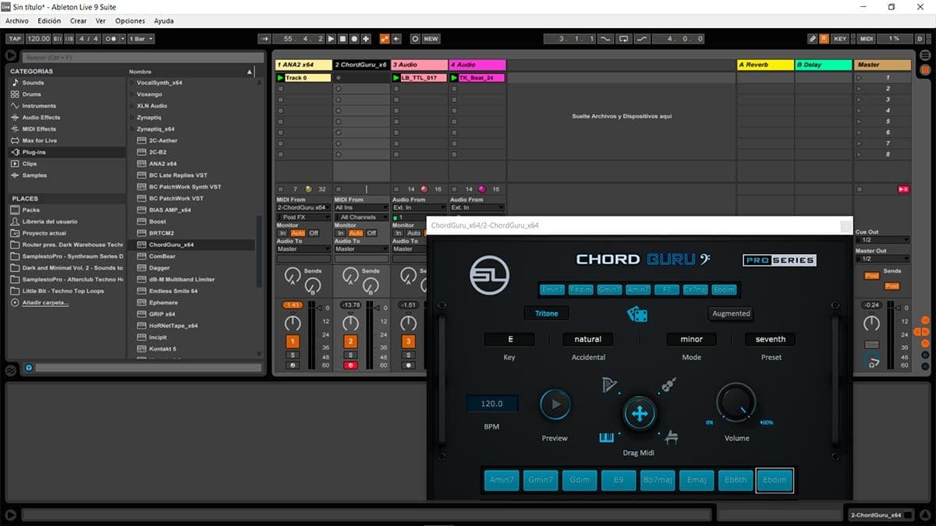The image size is (936, 526).
Task: Open the Opciones menu
Action: tap(130, 21)
